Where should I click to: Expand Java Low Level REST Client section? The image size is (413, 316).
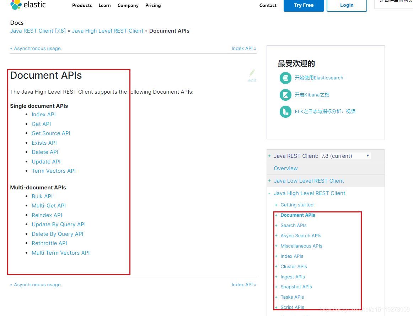(x=269, y=181)
